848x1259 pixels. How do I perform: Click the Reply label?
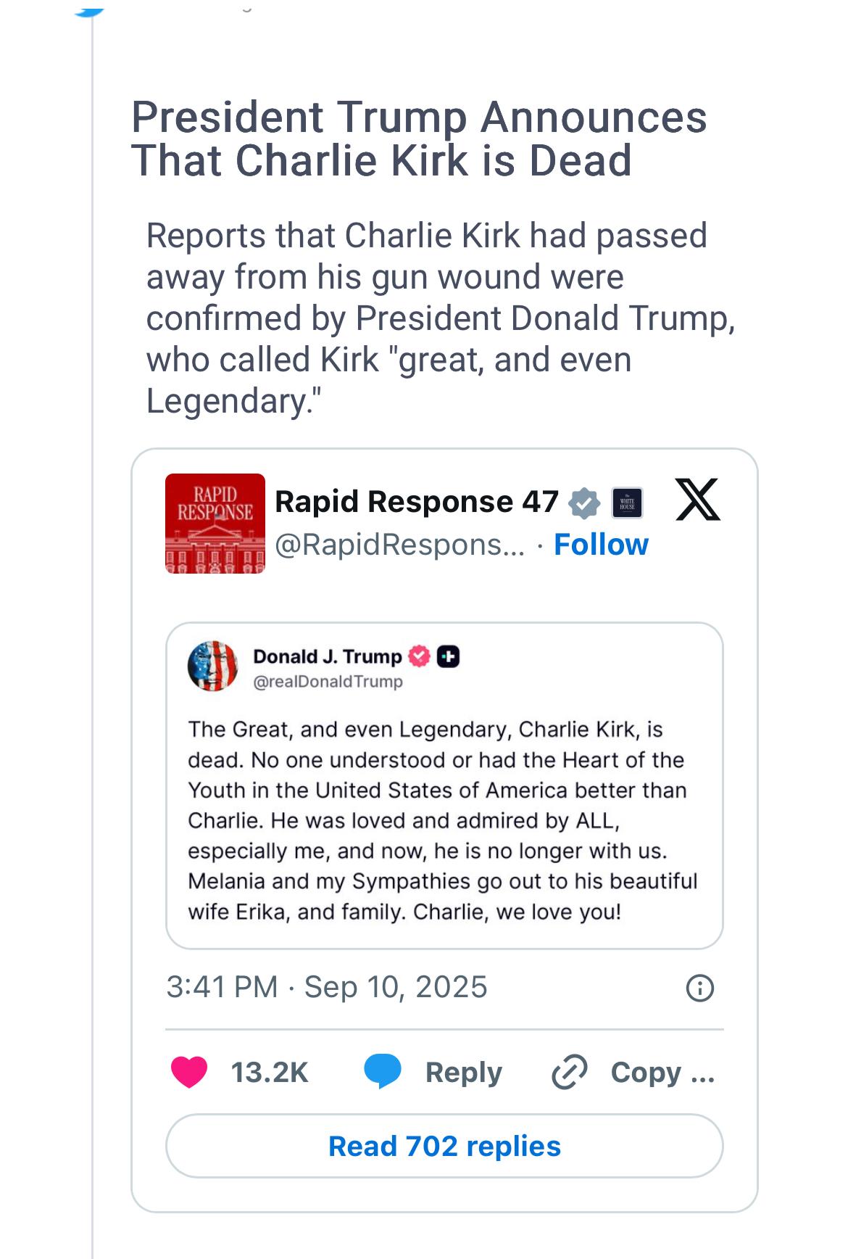464,1073
